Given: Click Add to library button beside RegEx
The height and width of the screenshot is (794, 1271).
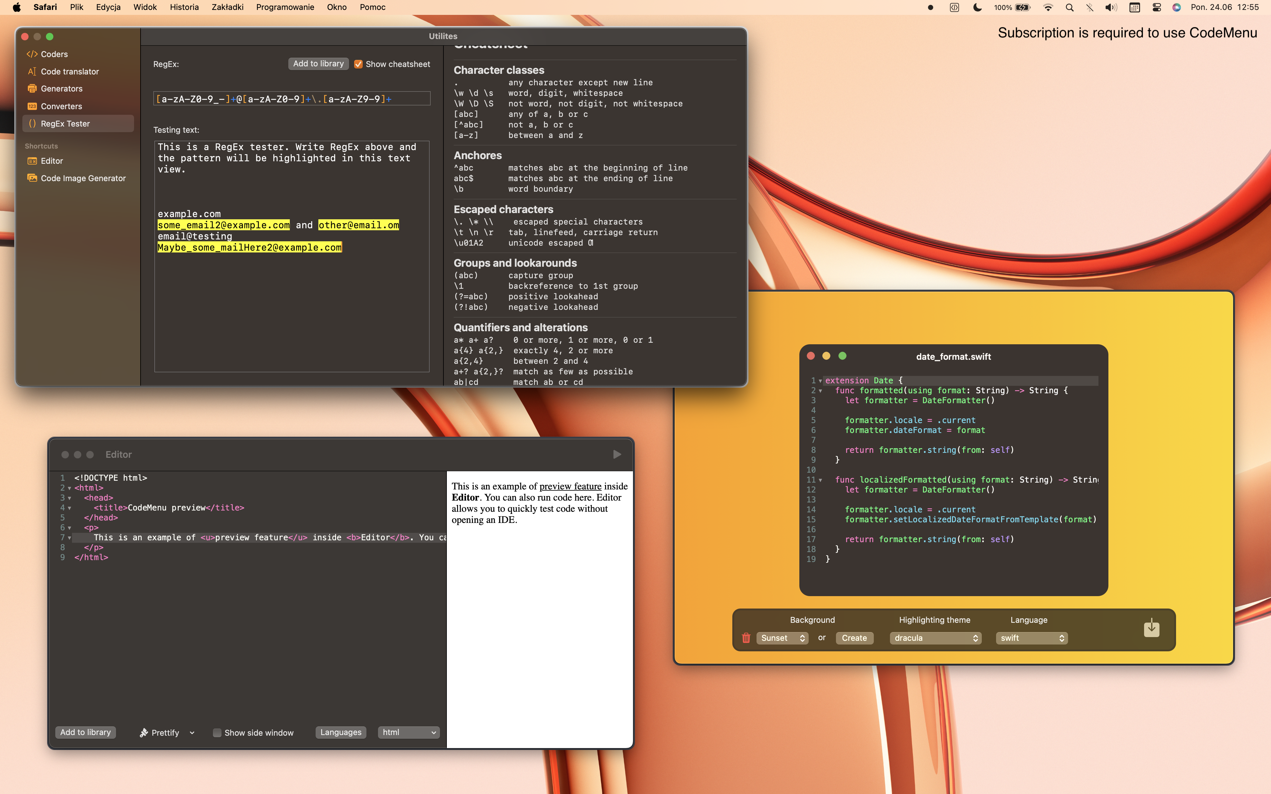Looking at the screenshot, I should 318,64.
